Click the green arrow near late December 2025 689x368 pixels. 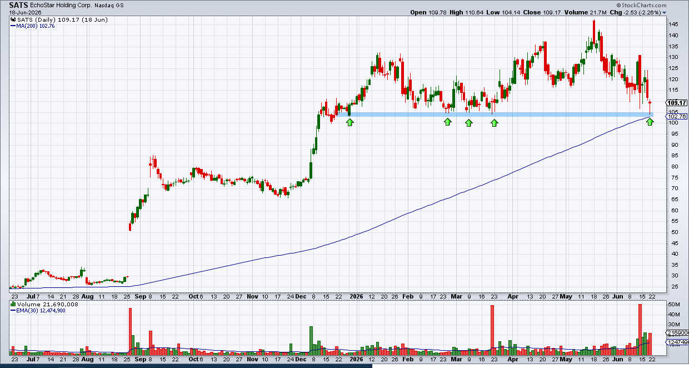click(350, 122)
